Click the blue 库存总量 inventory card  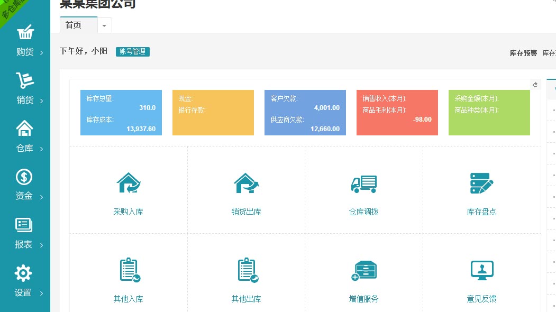click(121, 113)
